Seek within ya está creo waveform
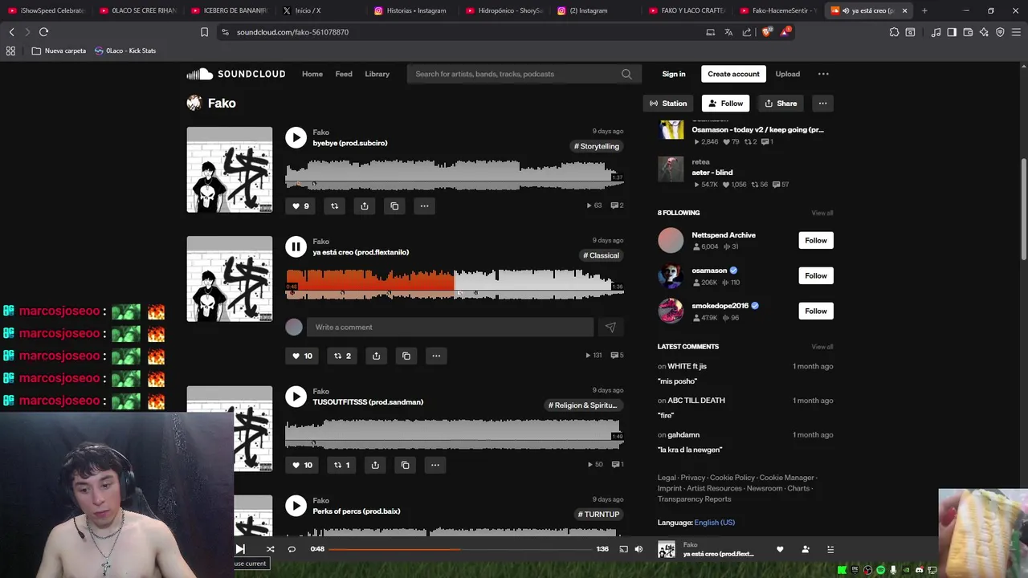Image resolution: width=1028 pixels, height=578 pixels. point(455,283)
